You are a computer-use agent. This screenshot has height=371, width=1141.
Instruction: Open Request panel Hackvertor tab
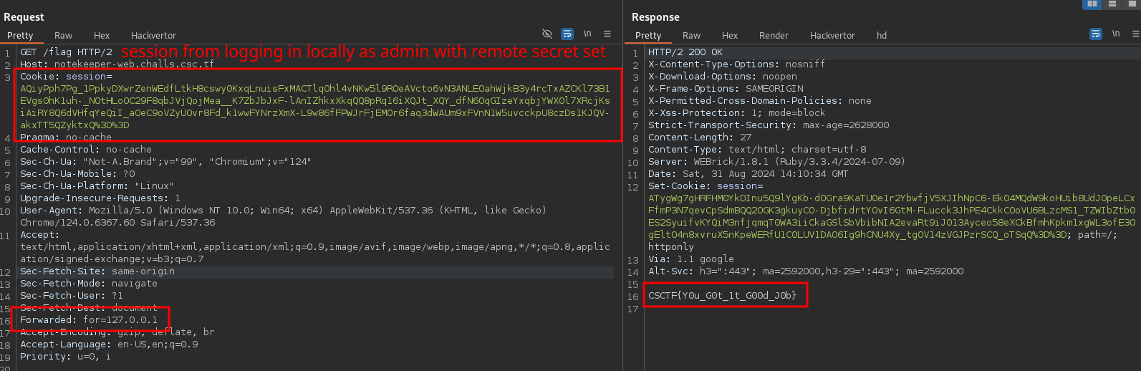click(153, 35)
